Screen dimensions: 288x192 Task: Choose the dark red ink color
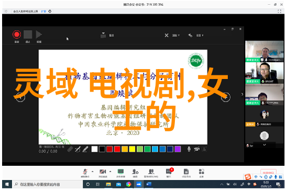109,149
